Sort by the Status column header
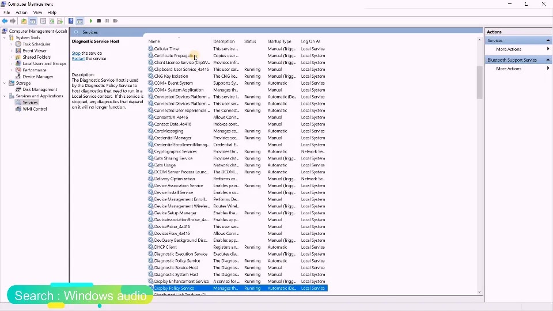 point(254,41)
